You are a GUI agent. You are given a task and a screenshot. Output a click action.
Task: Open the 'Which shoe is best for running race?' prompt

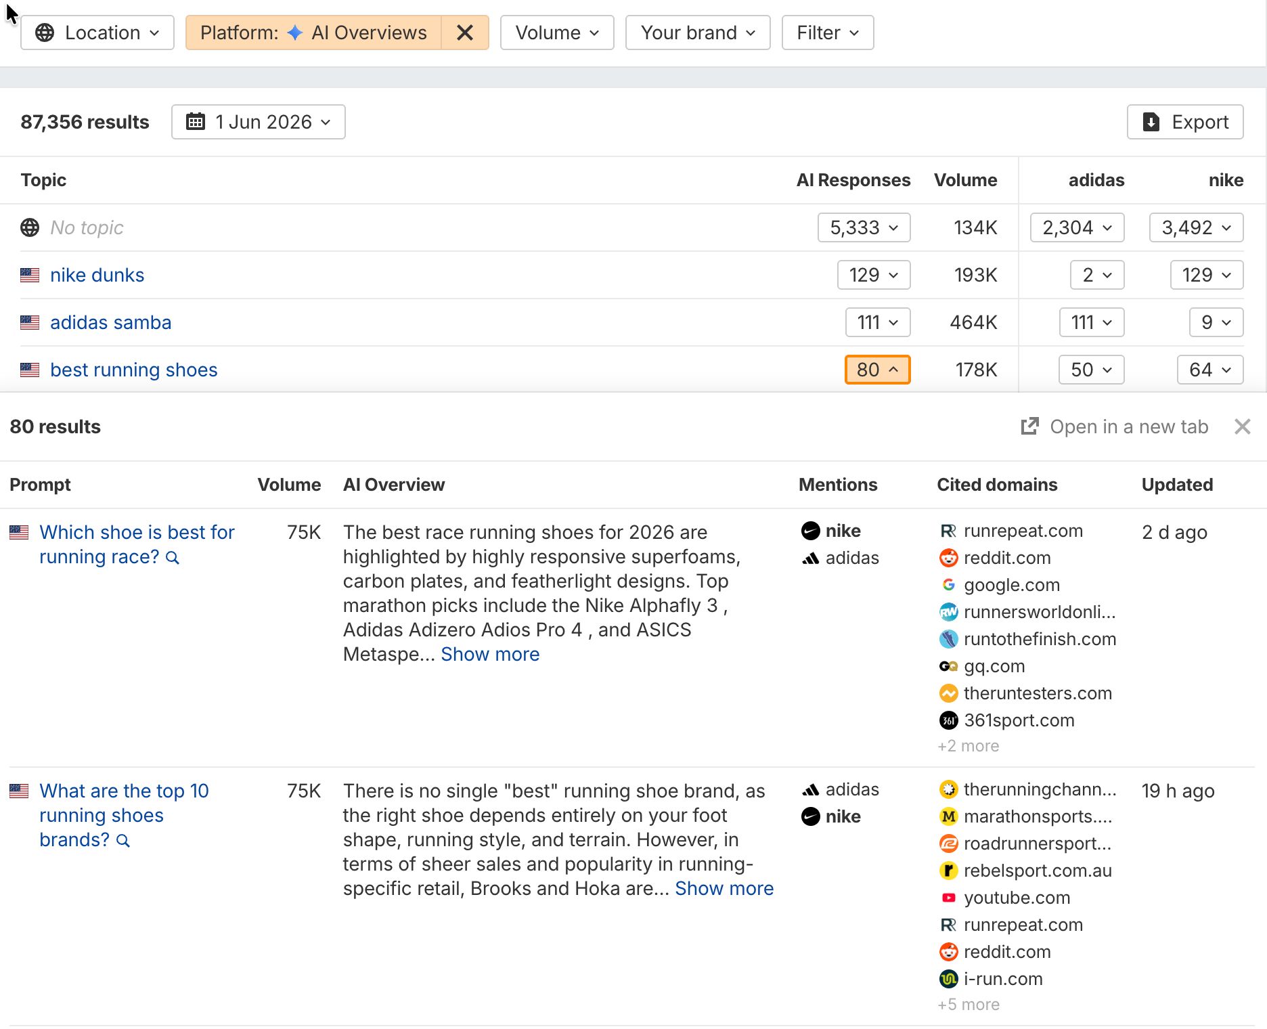137,544
